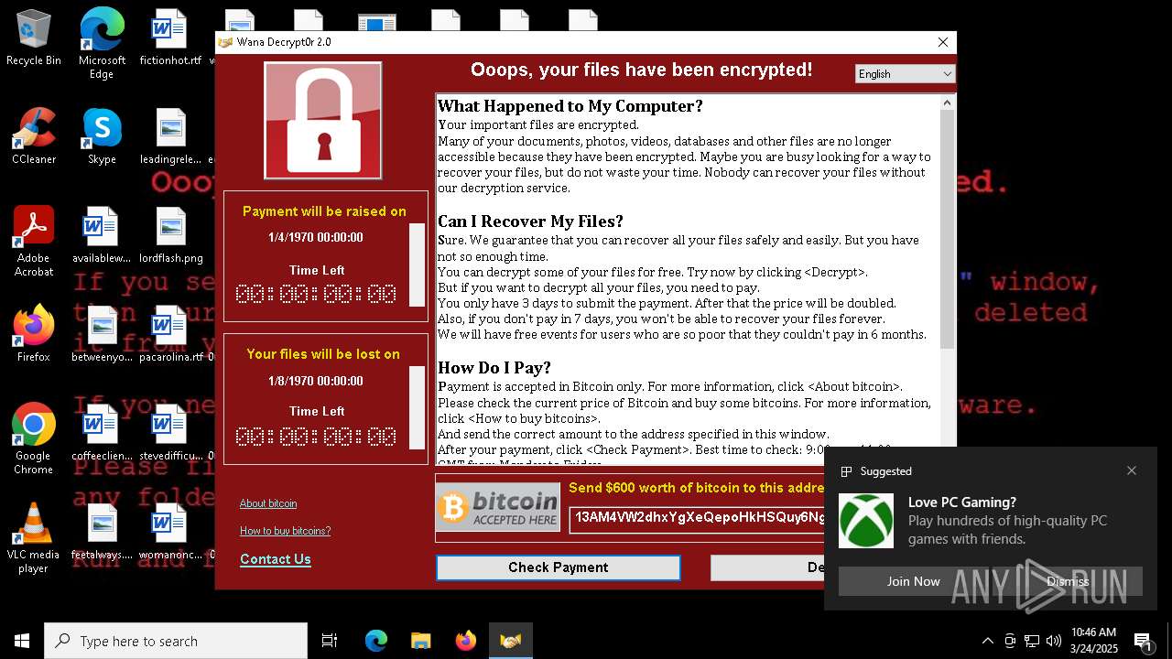This screenshot has height=659, width=1172.
Task: Open File Explorer from the taskbar
Action: click(421, 641)
